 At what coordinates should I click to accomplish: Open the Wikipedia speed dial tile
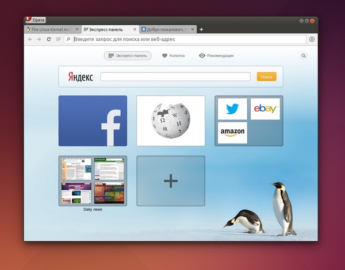click(171, 121)
